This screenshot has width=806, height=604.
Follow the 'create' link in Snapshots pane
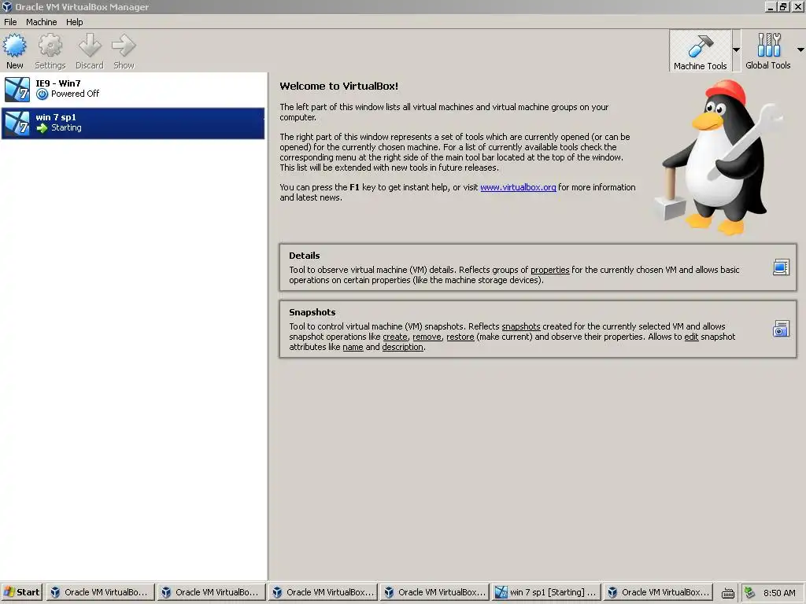395,337
